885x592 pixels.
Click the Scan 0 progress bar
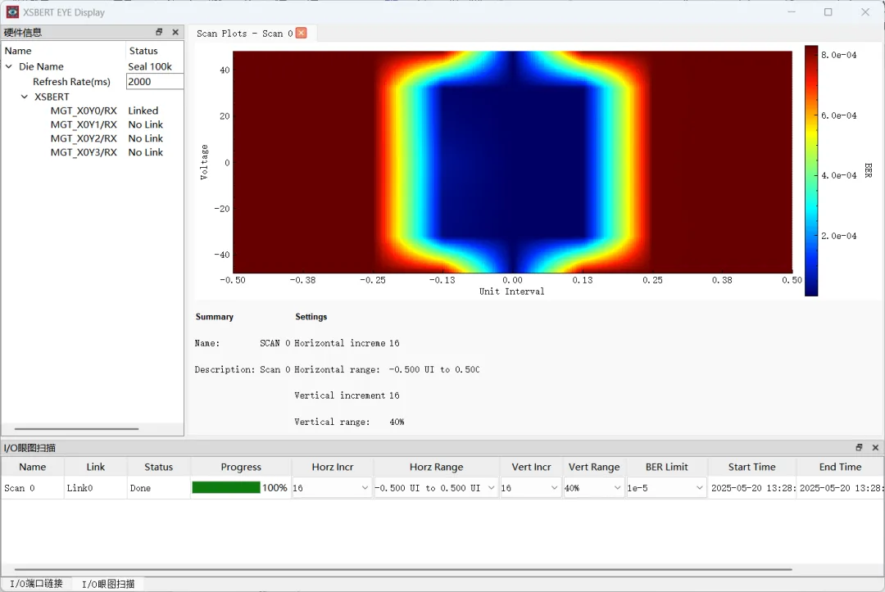point(226,487)
